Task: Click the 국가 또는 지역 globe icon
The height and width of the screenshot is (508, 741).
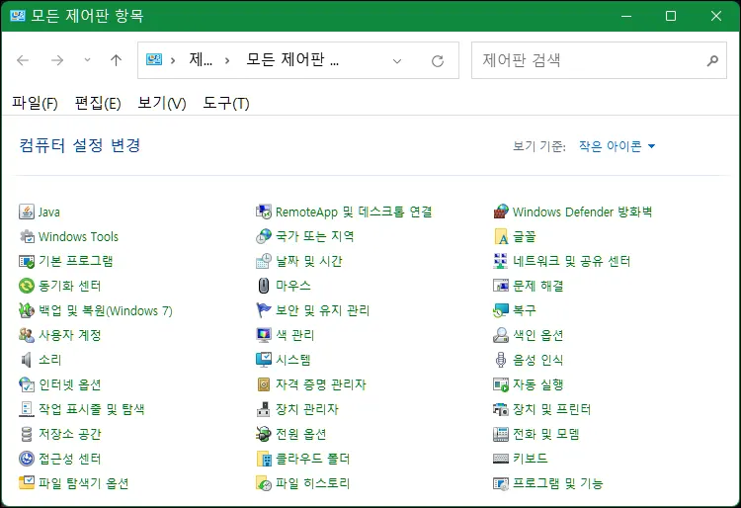Action: point(264,236)
